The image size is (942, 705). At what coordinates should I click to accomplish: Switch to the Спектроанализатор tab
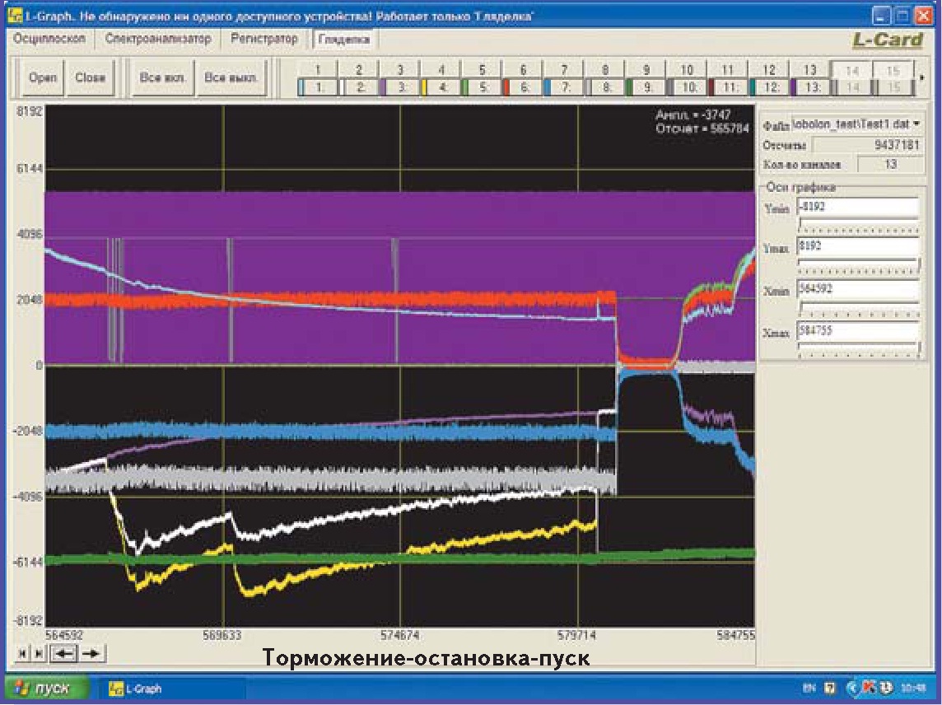pyautogui.click(x=158, y=39)
